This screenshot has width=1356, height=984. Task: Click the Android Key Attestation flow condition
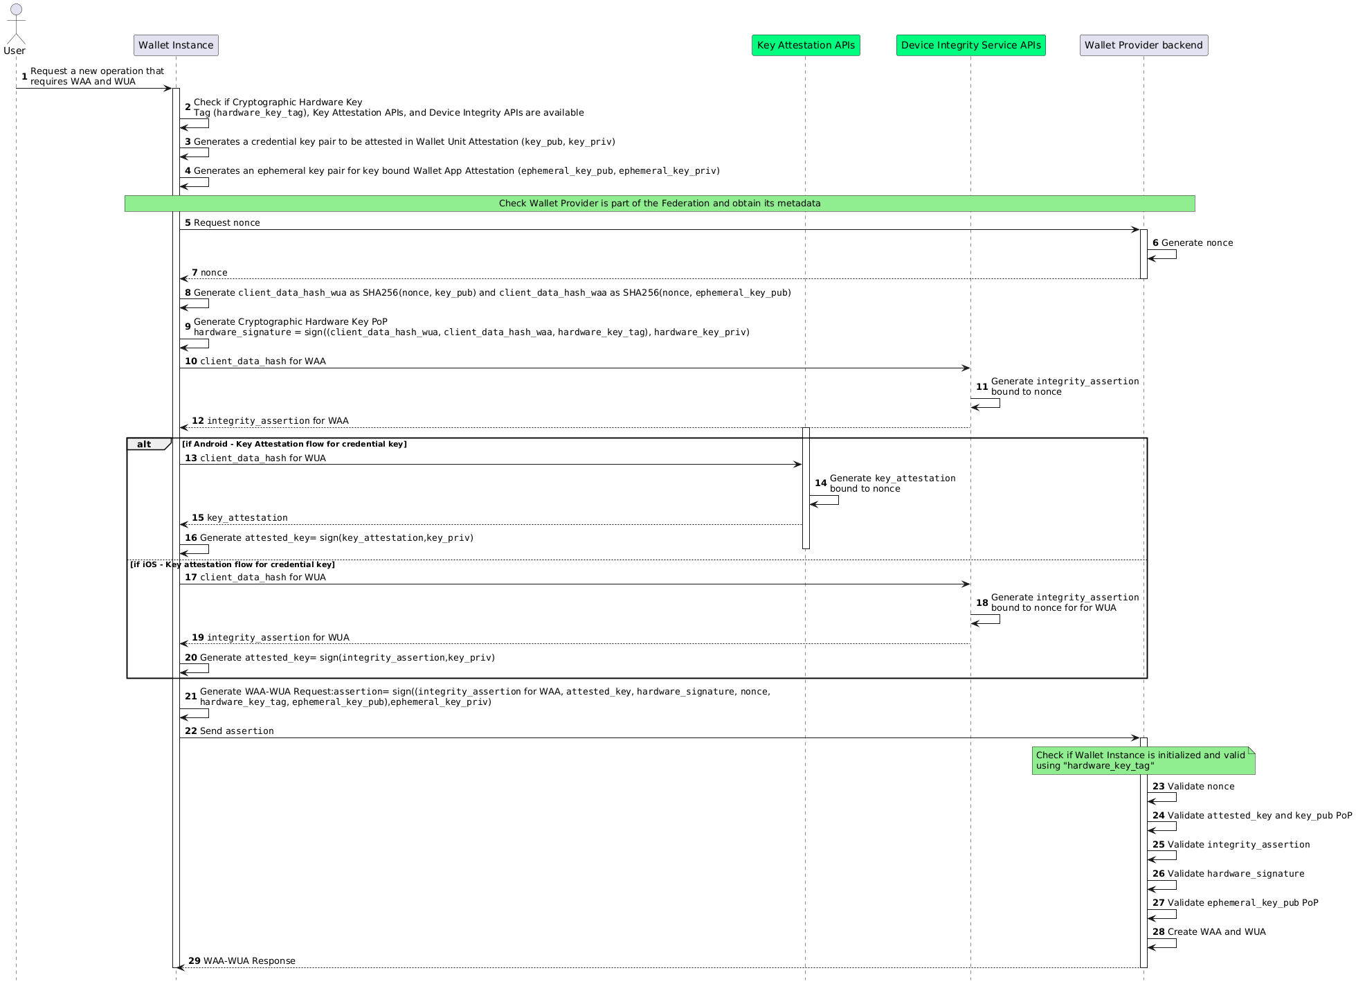[294, 445]
